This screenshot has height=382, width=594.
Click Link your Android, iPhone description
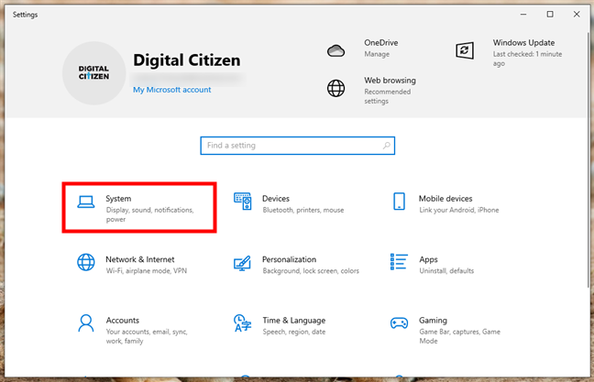[x=458, y=210]
